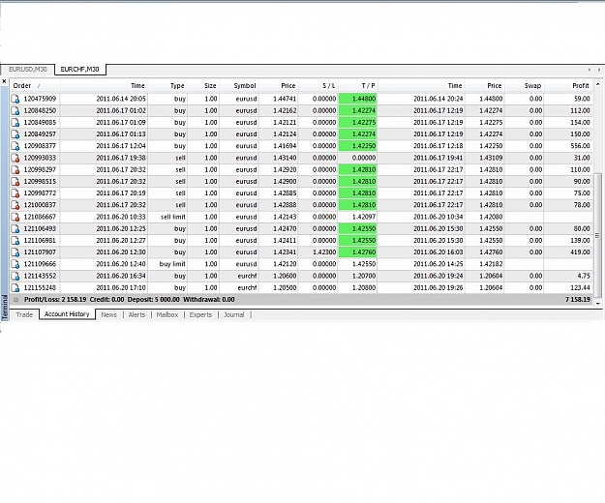Switch to the EURUSD,M30 chart tab
This screenshot has height=503, width=605.
[28, 70]
